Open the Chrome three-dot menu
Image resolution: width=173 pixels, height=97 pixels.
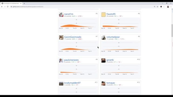pos(171,7)
